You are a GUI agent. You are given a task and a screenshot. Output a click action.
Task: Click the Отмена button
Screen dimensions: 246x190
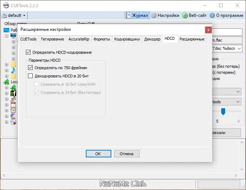[127, 154]
